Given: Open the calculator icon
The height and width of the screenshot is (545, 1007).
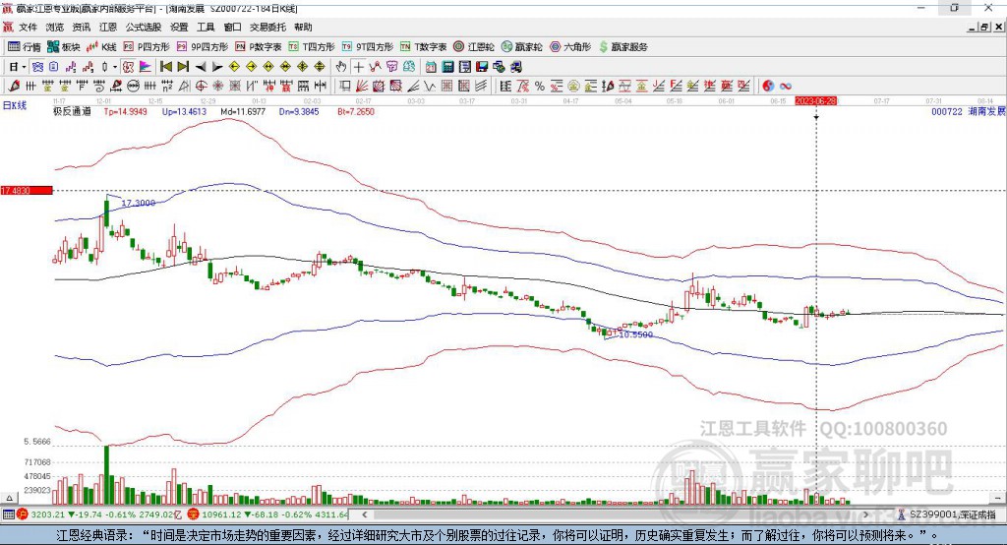Looking at the screenshot, I should pyautogui.click(x=447, y=67).
